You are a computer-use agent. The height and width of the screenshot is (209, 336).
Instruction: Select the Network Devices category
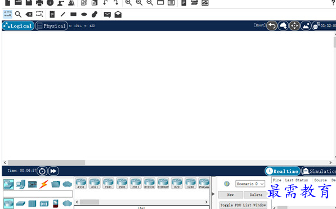pyautogui.click(x=8, y=184)
